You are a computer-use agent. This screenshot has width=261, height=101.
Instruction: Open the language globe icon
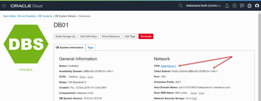click(249, 6)
